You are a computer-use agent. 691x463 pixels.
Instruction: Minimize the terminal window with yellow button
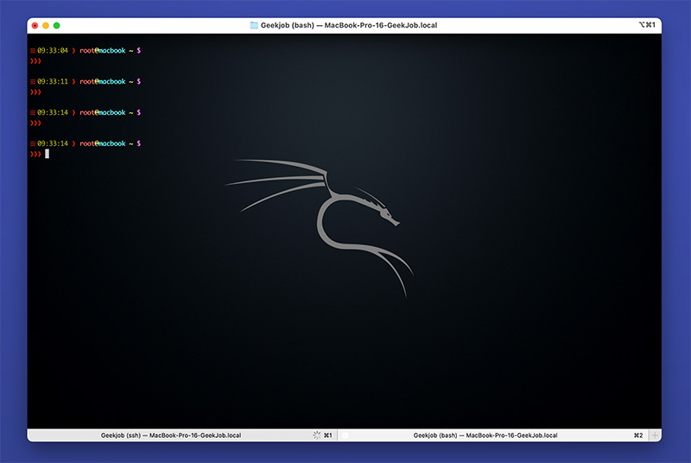pyautogui.click(x=46, y=26)
